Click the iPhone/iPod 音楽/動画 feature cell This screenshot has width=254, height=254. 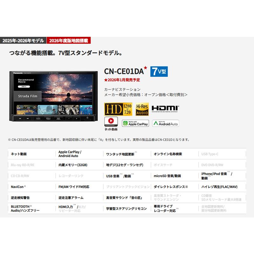point(222,176)
